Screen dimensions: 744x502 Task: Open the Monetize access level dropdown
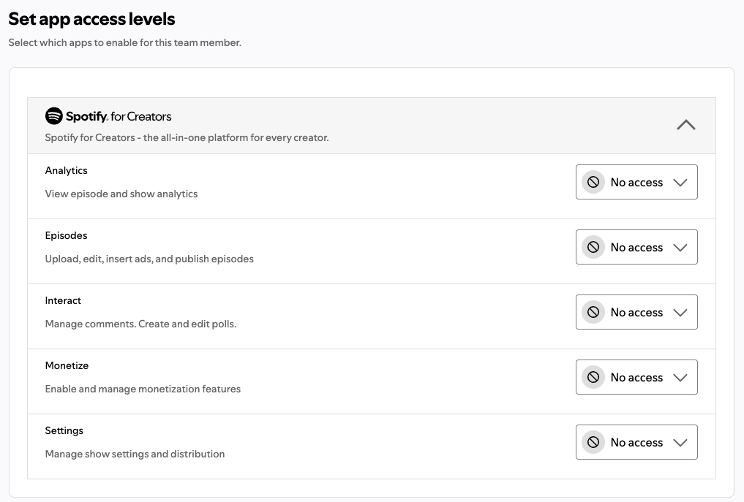tap(636, 377)
